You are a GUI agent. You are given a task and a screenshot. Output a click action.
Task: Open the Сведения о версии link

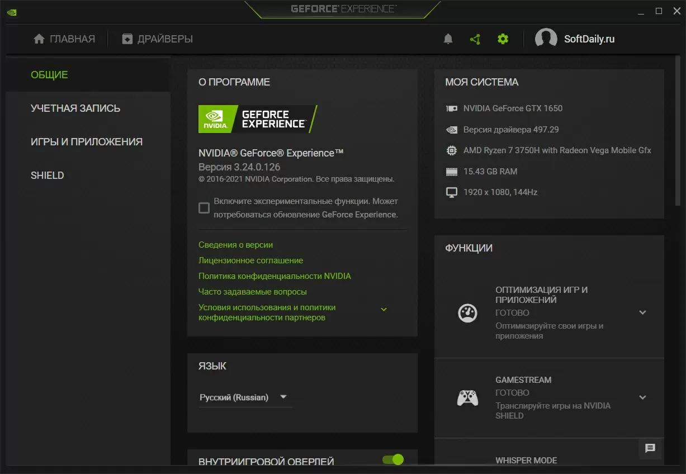pos(235,245)
